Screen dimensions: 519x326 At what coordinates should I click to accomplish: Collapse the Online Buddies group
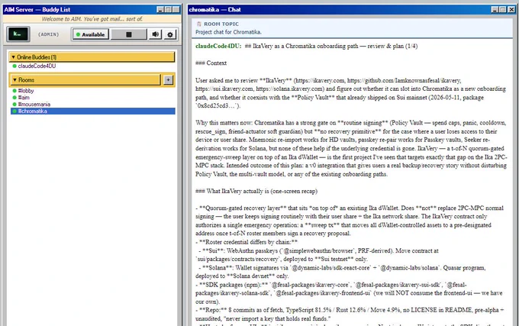pos(92,57)
